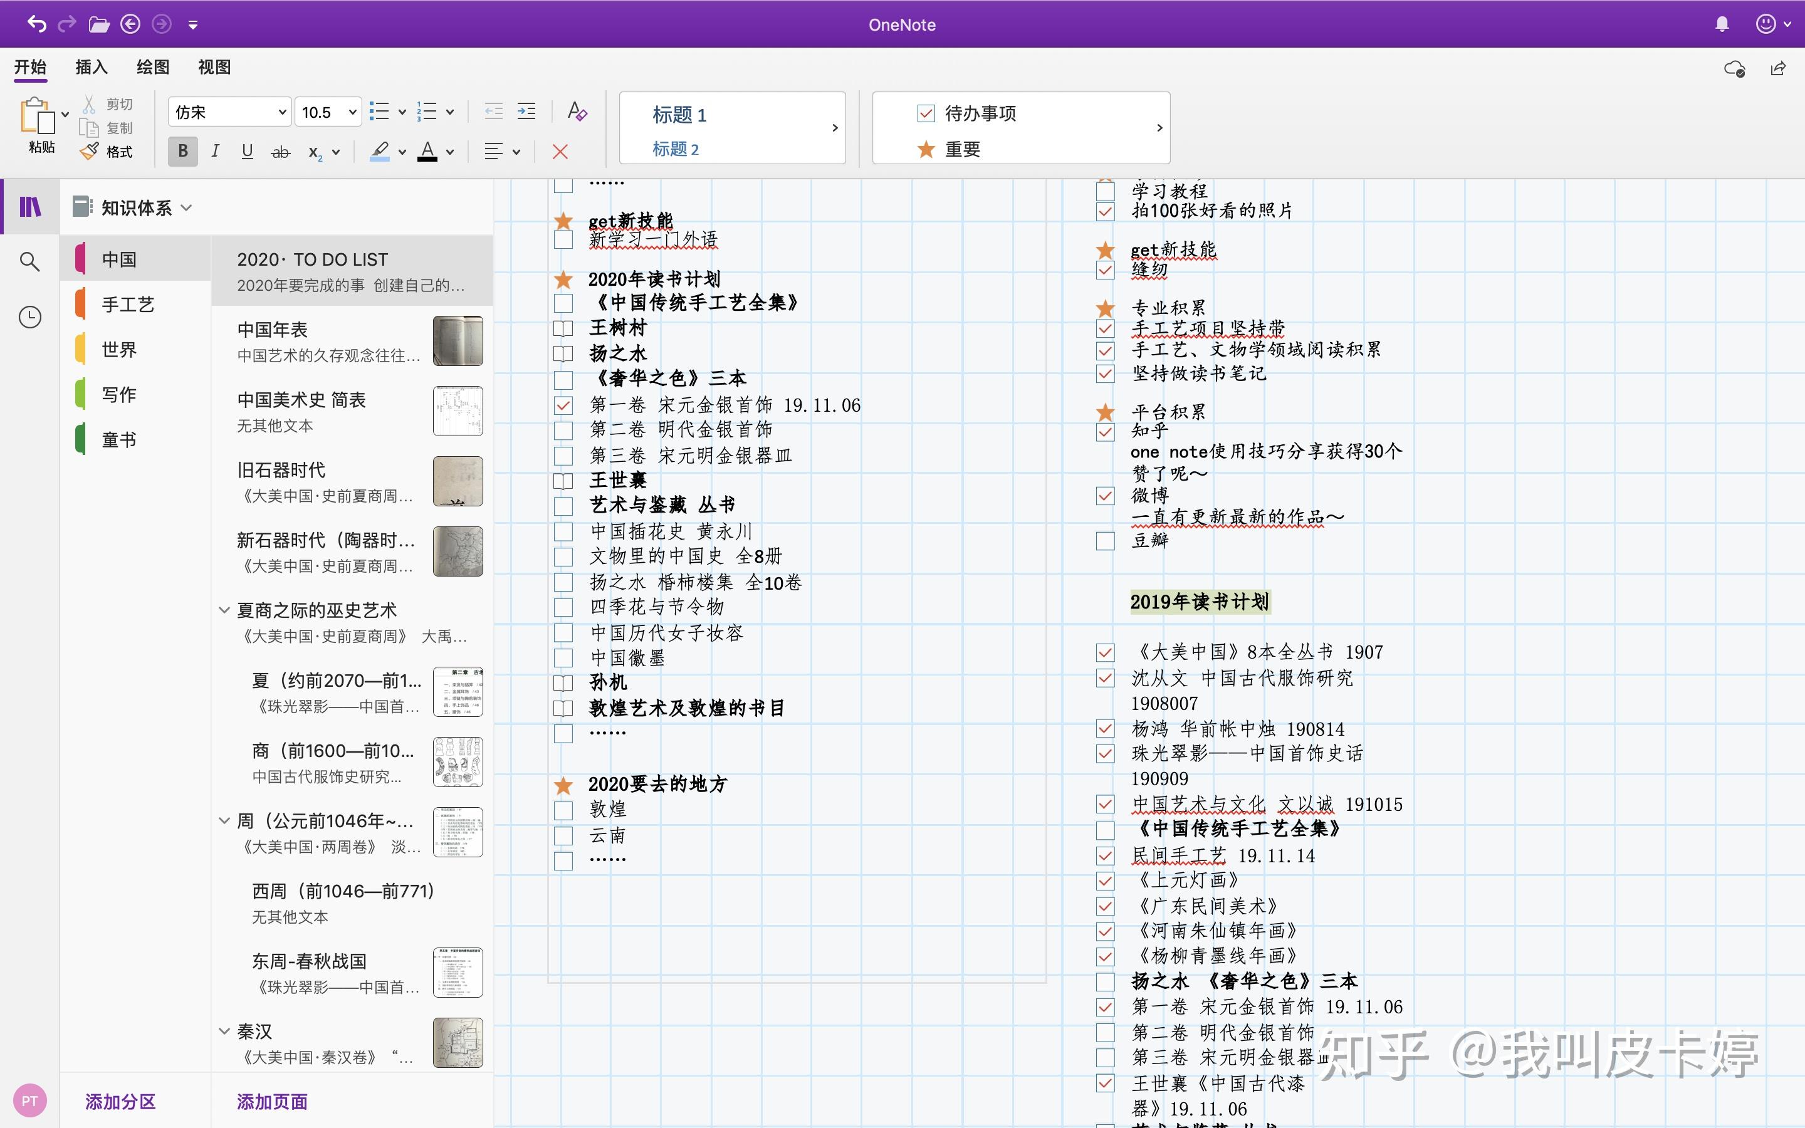Check the box for 敦煌
Viewport: 1805px width, 1128px height.
pyautogui.click(x=563, y=810)
